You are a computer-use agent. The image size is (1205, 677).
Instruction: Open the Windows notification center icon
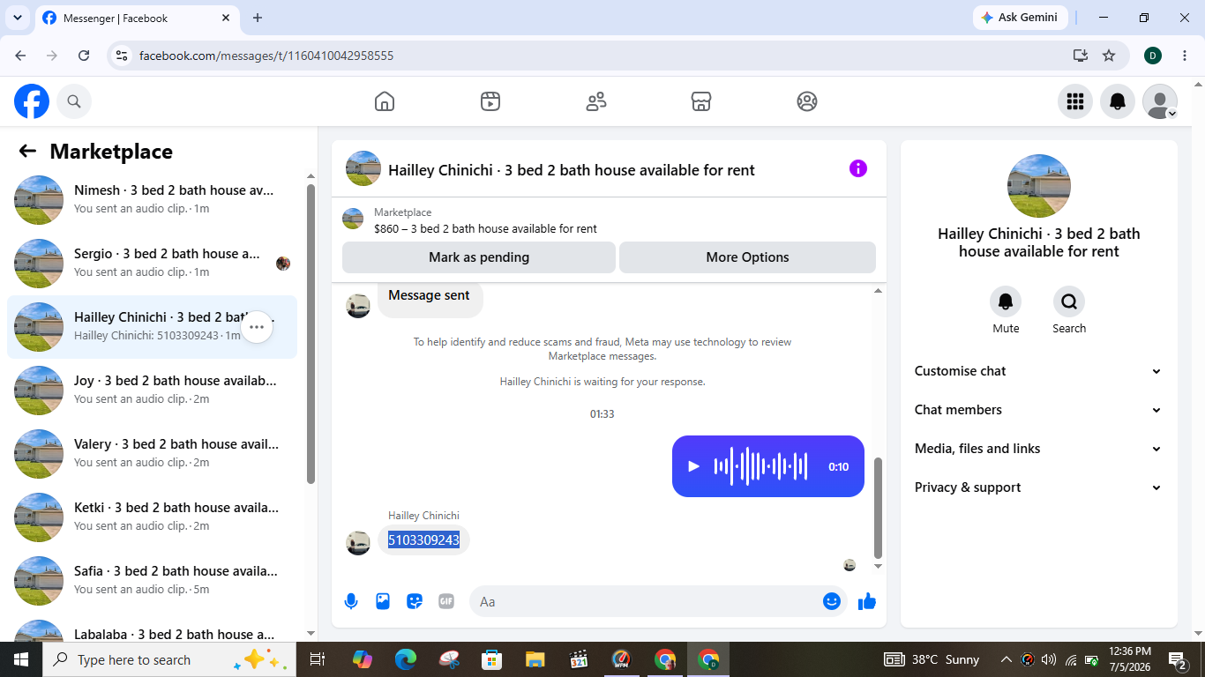(1177, 659)
